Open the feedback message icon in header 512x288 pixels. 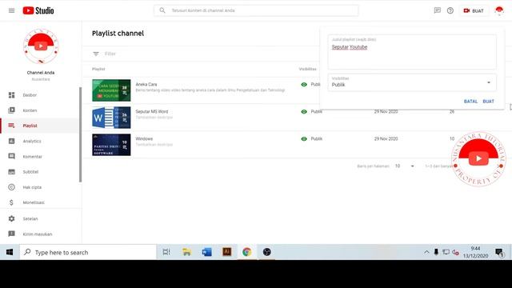(438, 10)
